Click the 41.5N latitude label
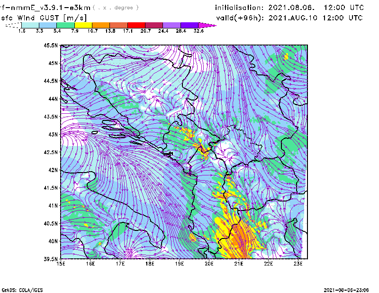 [51, 188]
